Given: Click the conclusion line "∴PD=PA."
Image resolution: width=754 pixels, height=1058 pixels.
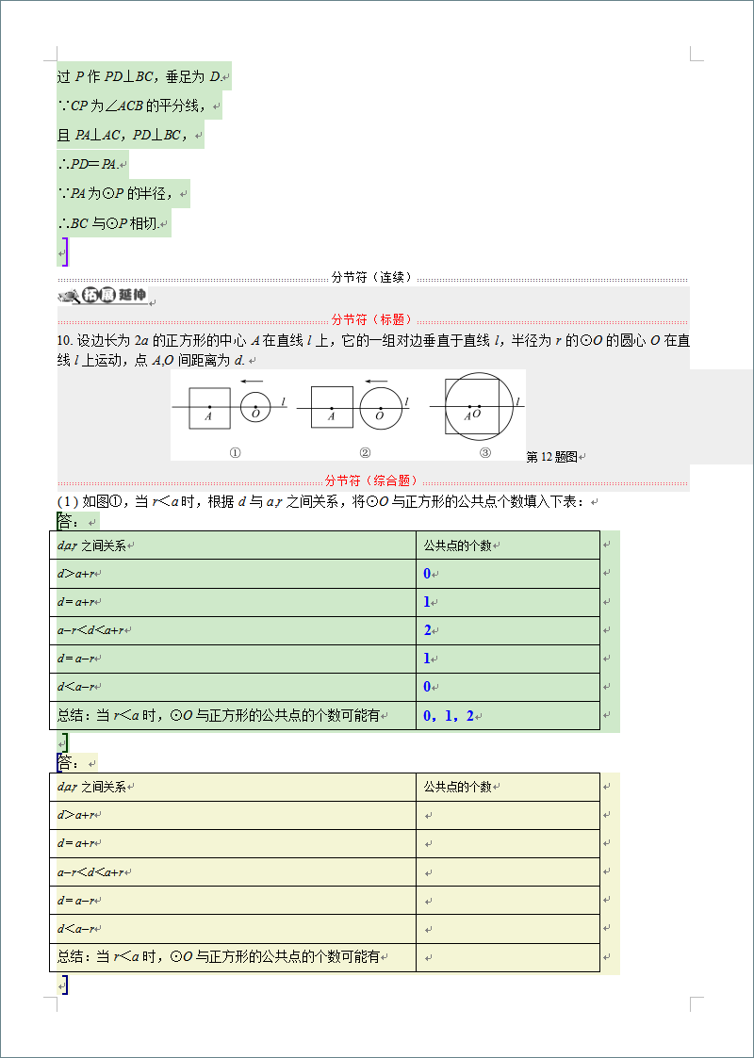Looking at the screenshot, I should [x=90, y=164].
